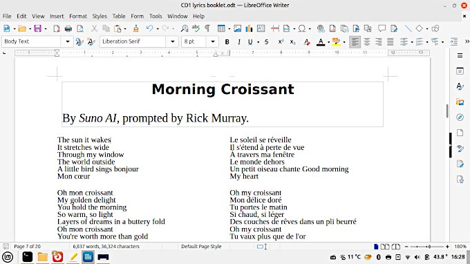Open the Edit menu

21,16
